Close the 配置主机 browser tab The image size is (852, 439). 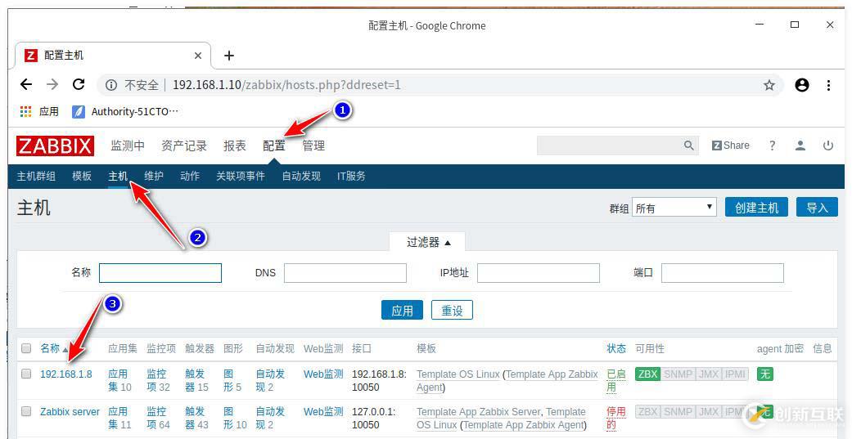tap(198, 56)
